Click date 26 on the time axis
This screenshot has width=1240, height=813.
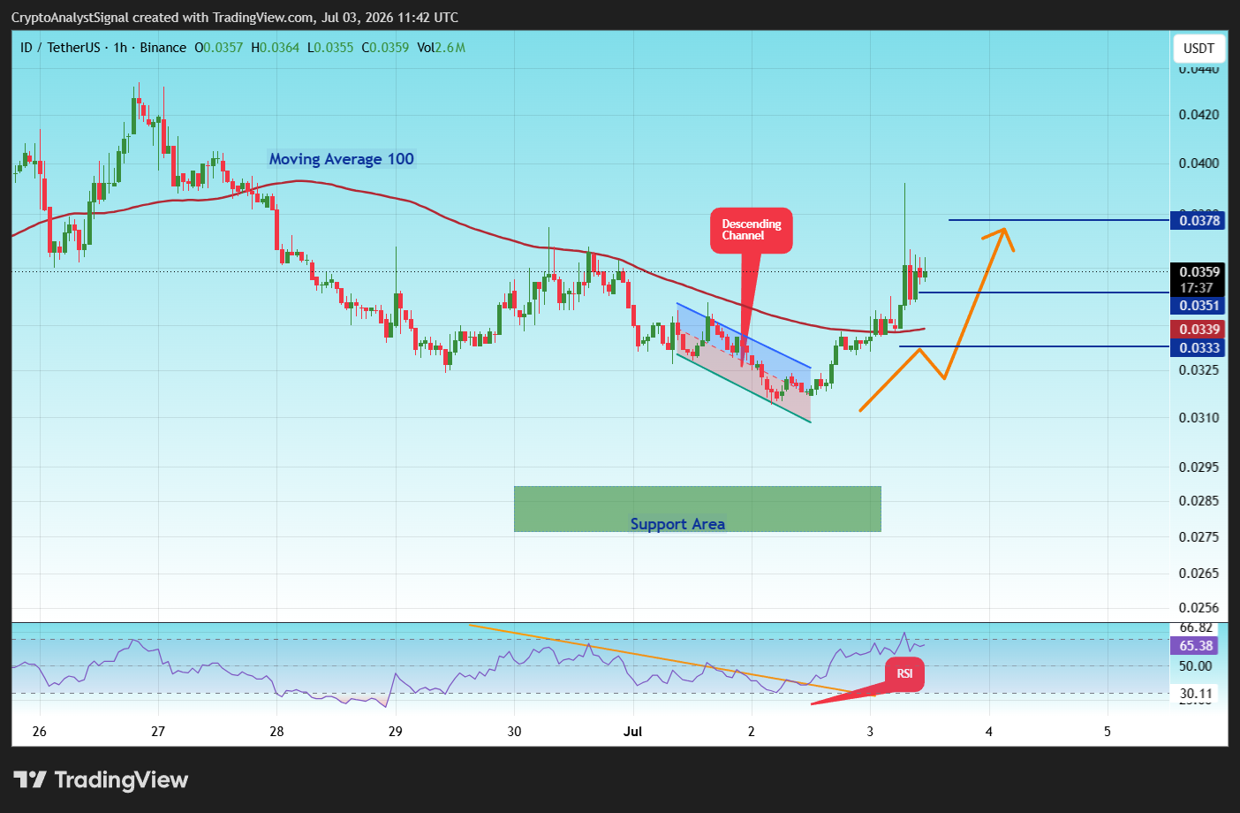[x=39, y=732]
